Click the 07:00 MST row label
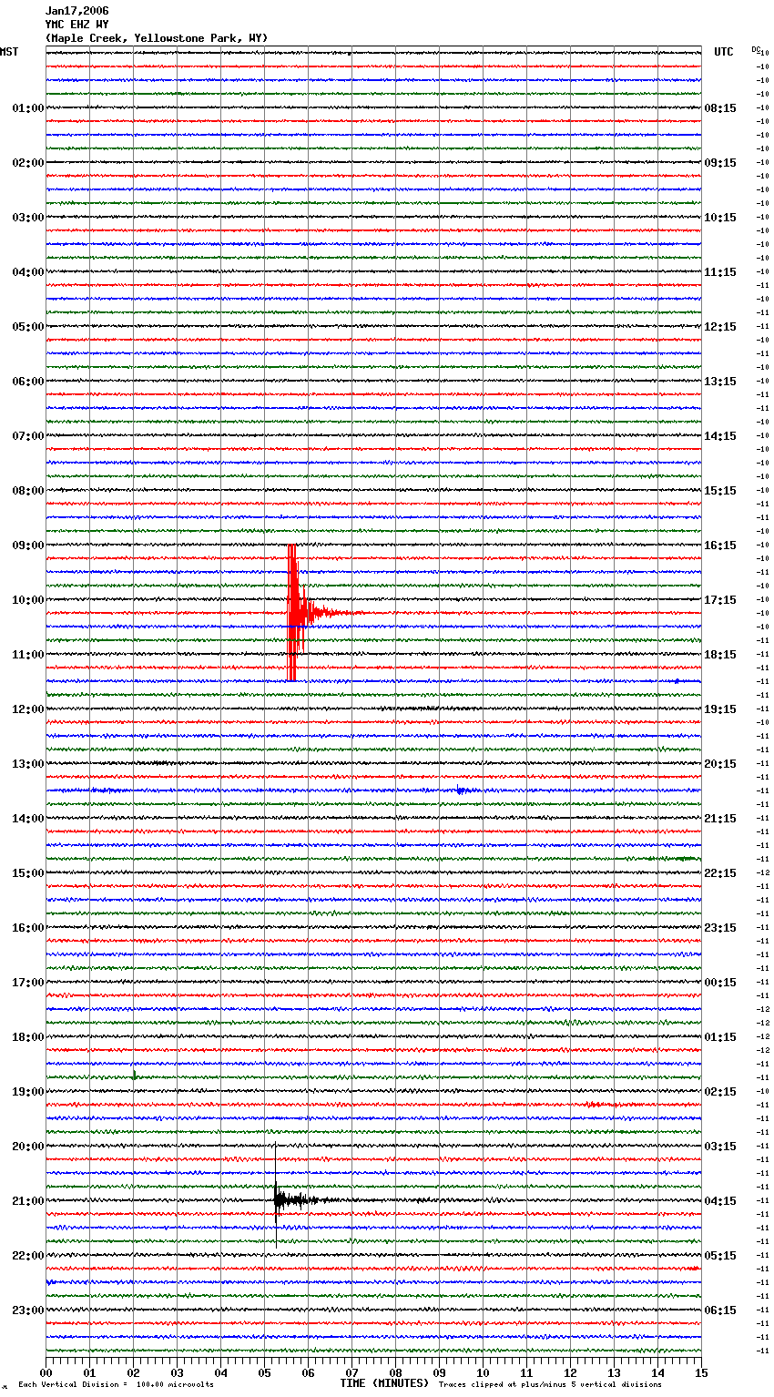 pyautogui.click(x=27, y=436)
